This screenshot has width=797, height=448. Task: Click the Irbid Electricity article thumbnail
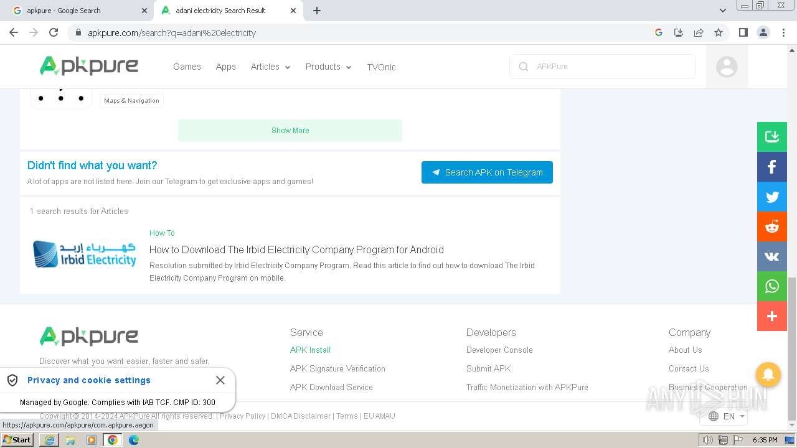(x=84, y=254)
